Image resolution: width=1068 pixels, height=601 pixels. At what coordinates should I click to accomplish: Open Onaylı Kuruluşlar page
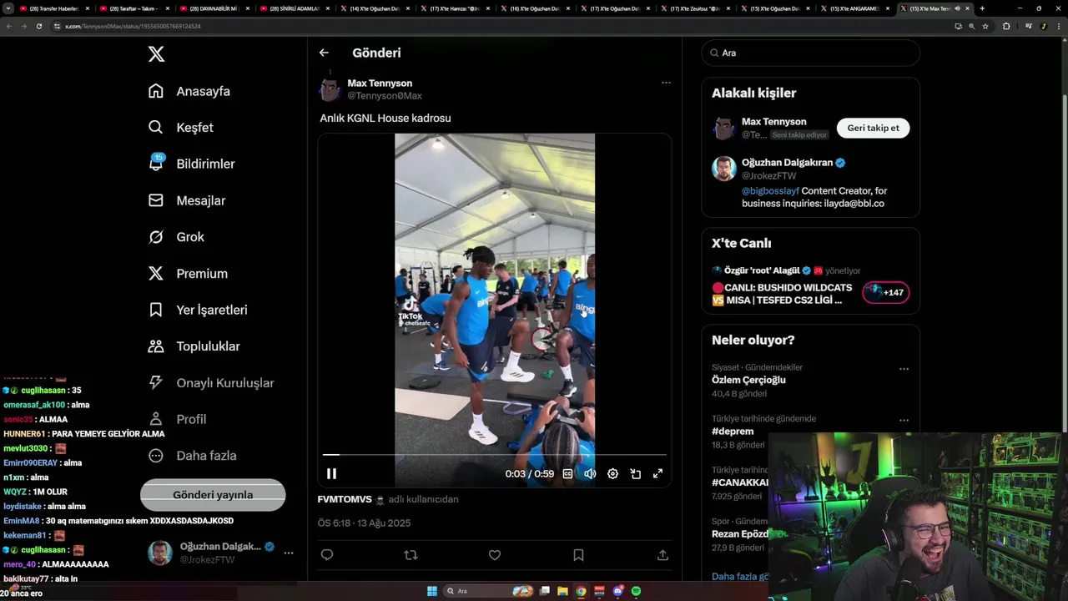click(210, 382)
